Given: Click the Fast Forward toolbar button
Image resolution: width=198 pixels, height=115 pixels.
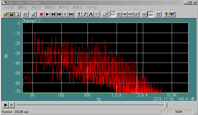Looking at the screenshot, I should pos(59,14).
